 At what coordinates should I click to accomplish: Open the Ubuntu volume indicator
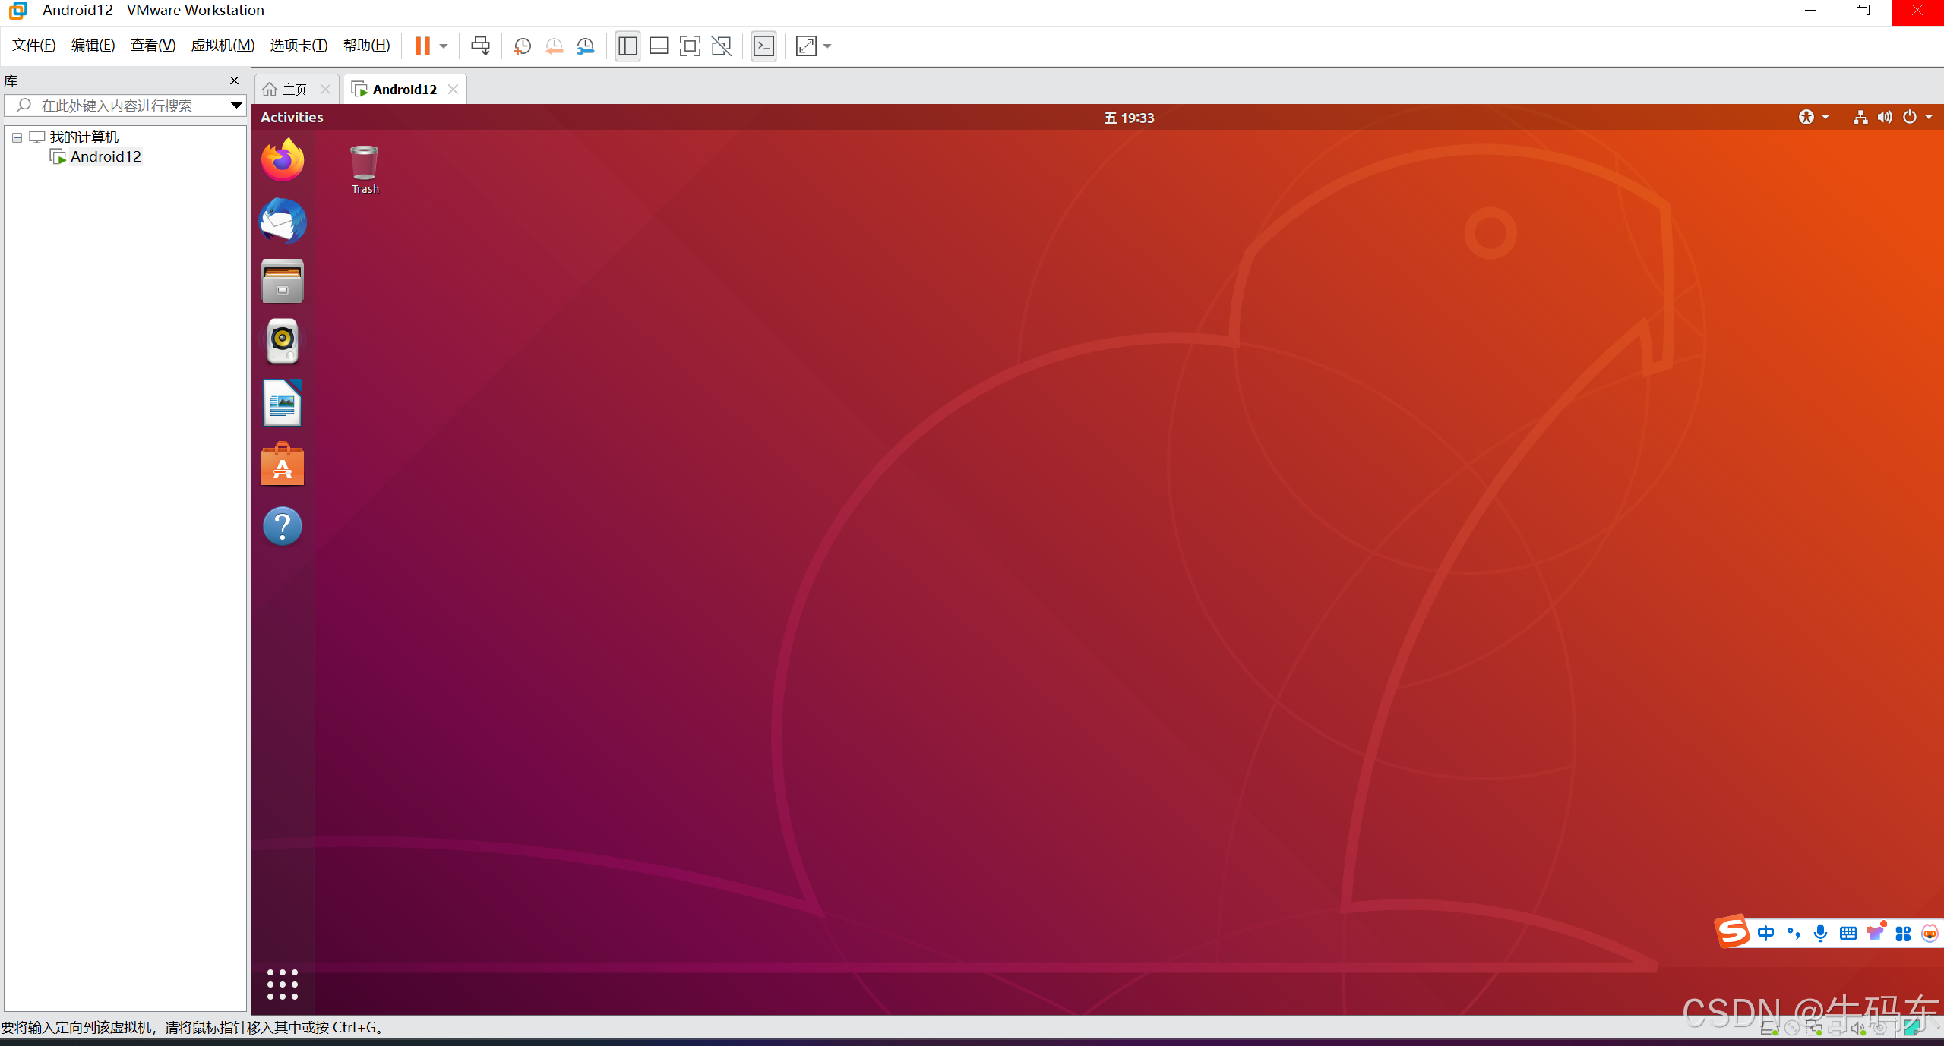point(1884,117)
